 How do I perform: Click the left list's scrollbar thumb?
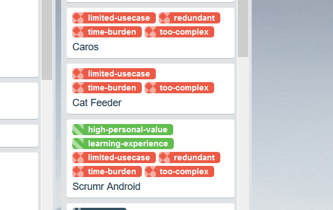tap(47, 40)
